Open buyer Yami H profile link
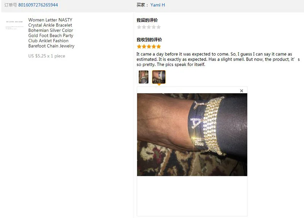The image size is (304, 218). [x=158, y=5]
